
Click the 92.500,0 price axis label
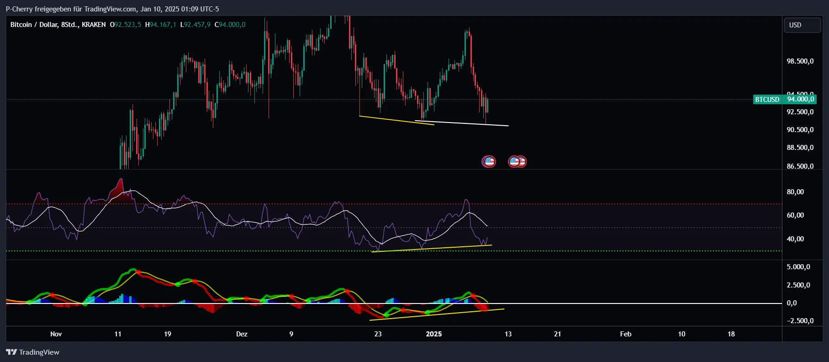(x=800, y=112)
